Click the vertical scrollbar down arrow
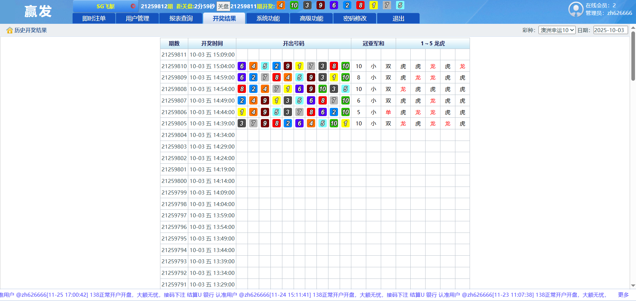 633,285
